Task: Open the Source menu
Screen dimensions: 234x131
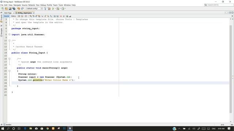Action: point(24,5)
